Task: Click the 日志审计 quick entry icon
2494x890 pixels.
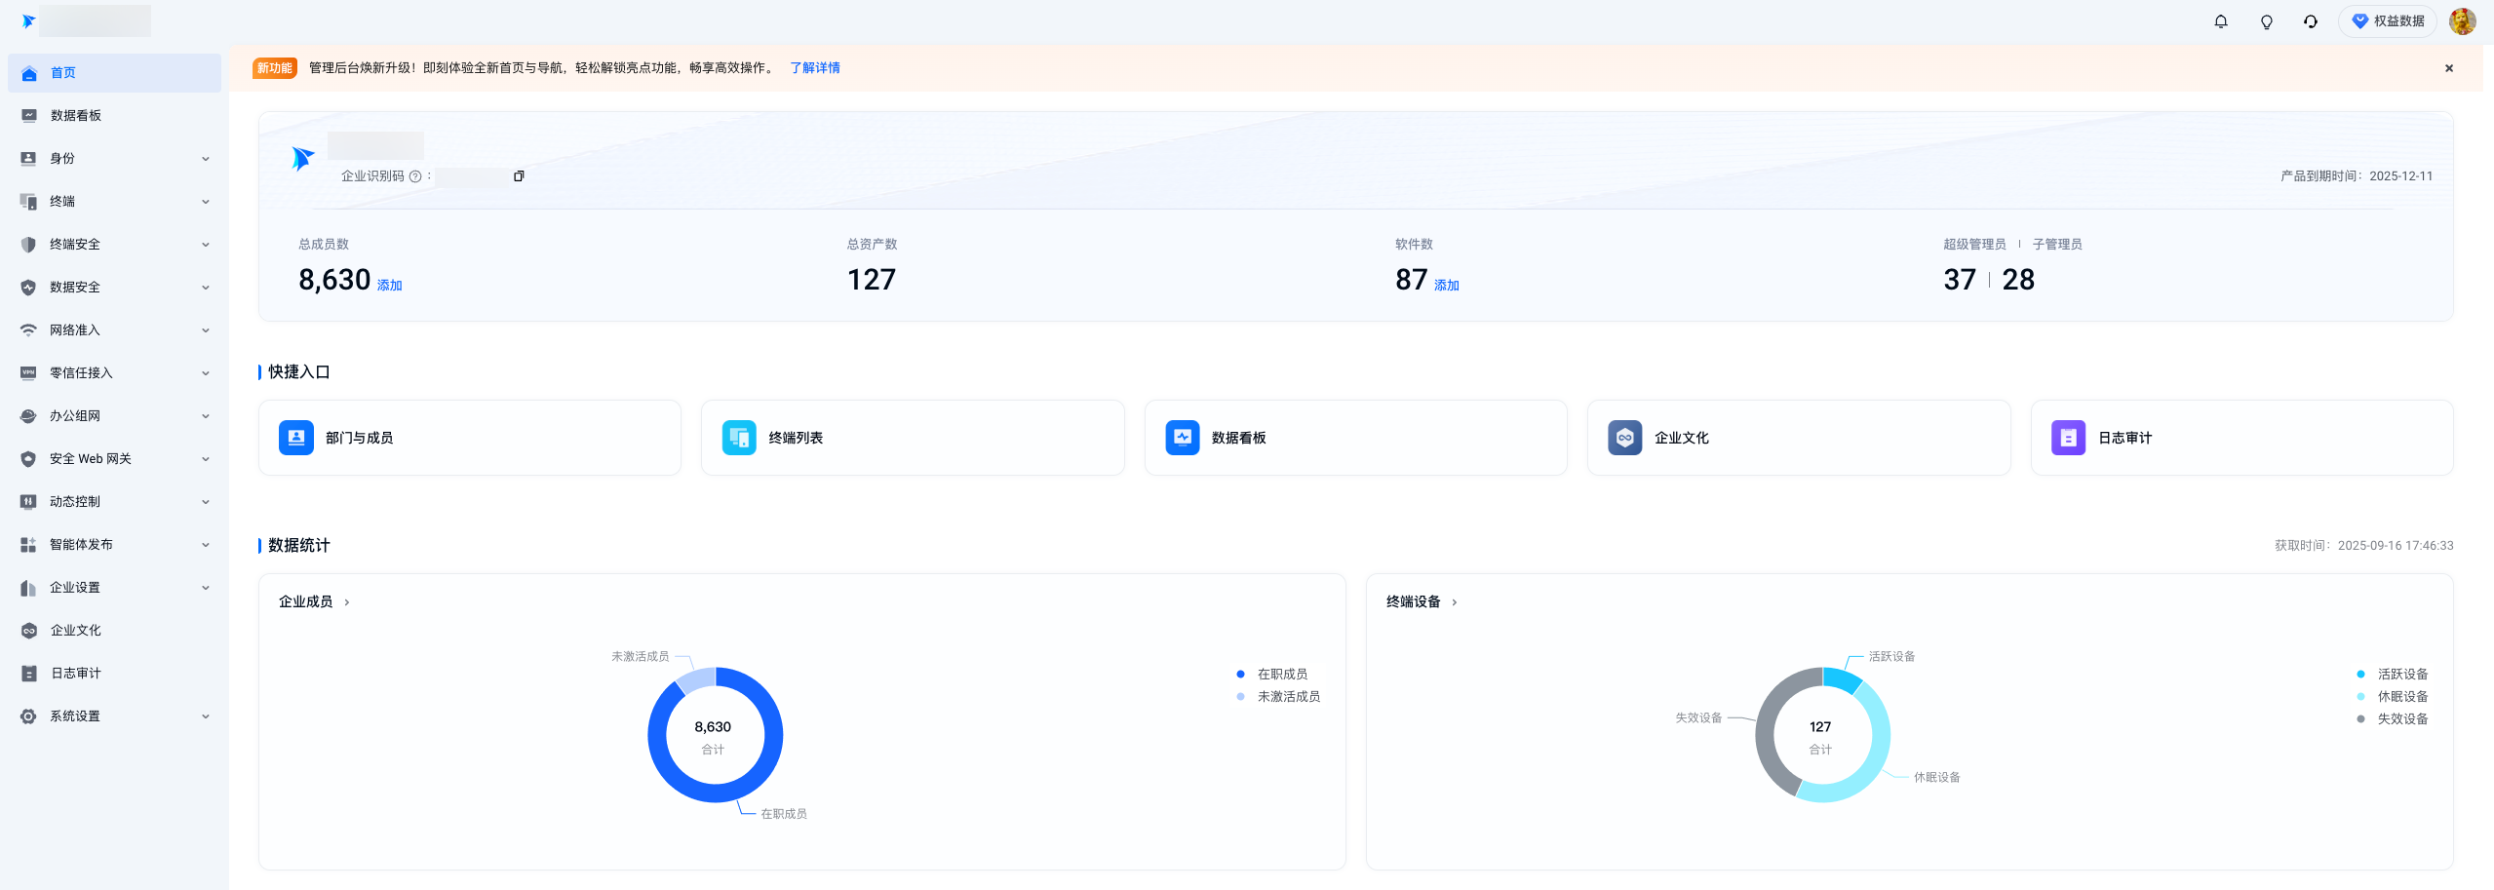Action: (2068, 438)
